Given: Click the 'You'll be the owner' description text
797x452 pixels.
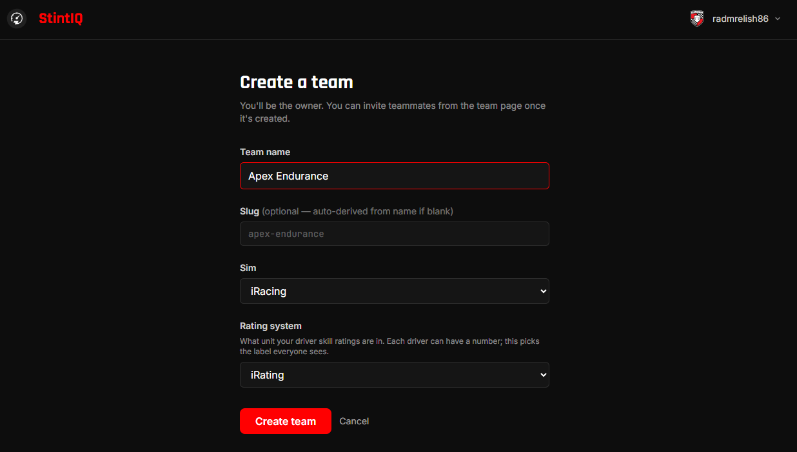Looking at the screenshot, I should pyautogui.click(x=393, y=112).
